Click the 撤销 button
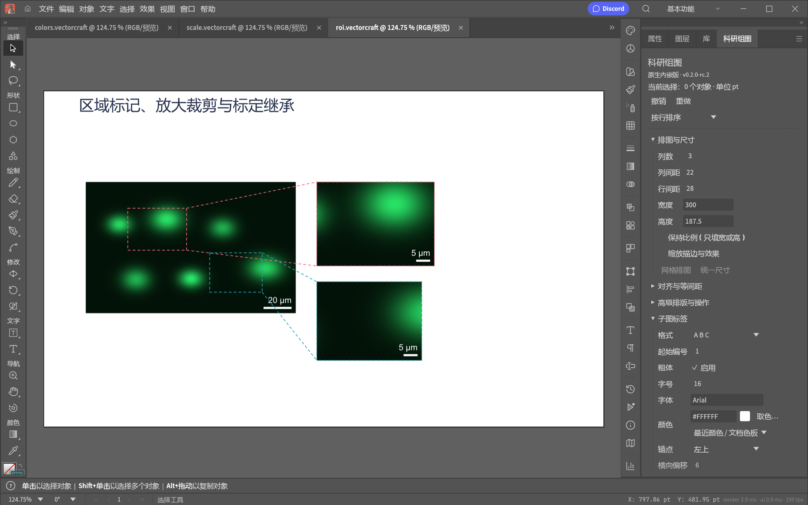Screen dimensions: 808x505 658,101
